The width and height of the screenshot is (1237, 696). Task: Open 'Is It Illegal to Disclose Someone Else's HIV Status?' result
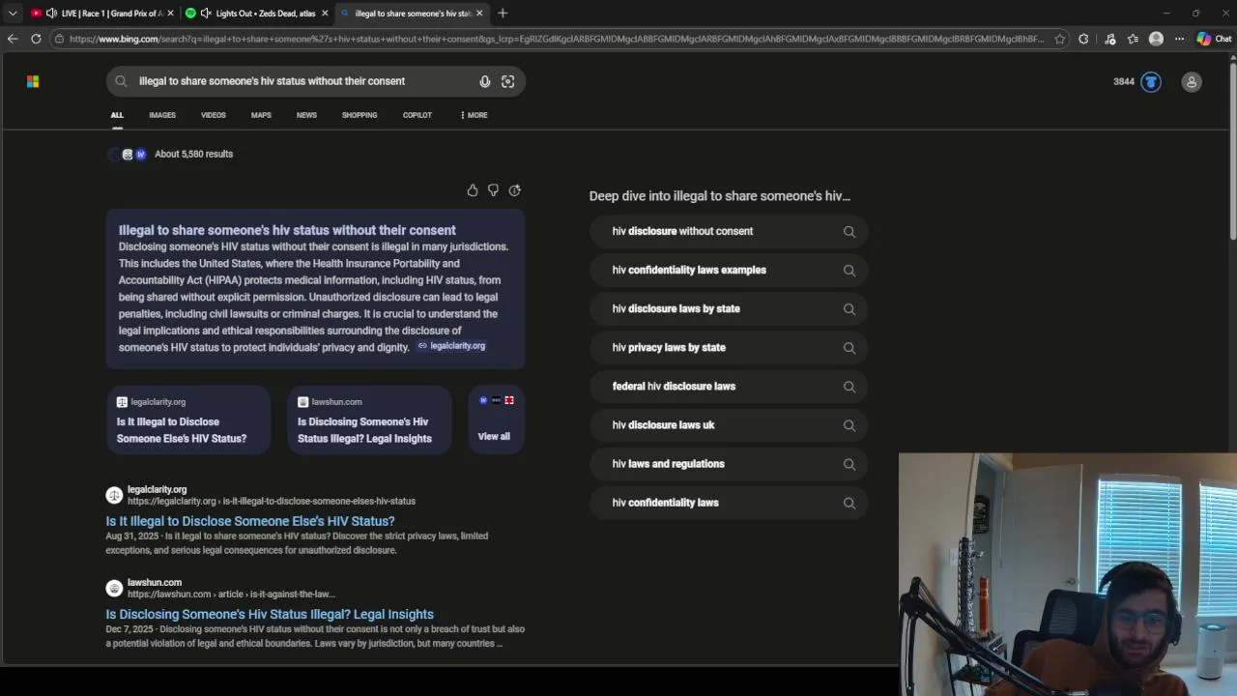point(250,521)
